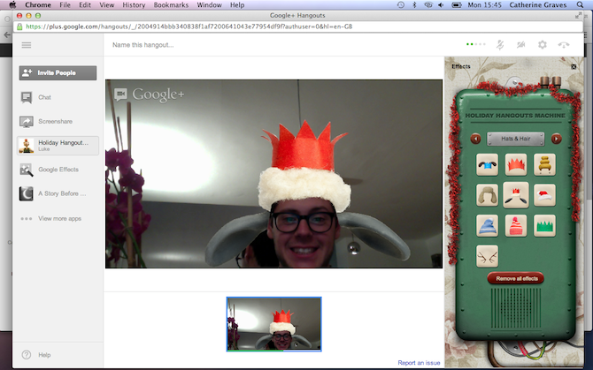This screenshot has width=593, height=370.
Task: Click Remove all effects button
Action: click(x=516, y=278)
